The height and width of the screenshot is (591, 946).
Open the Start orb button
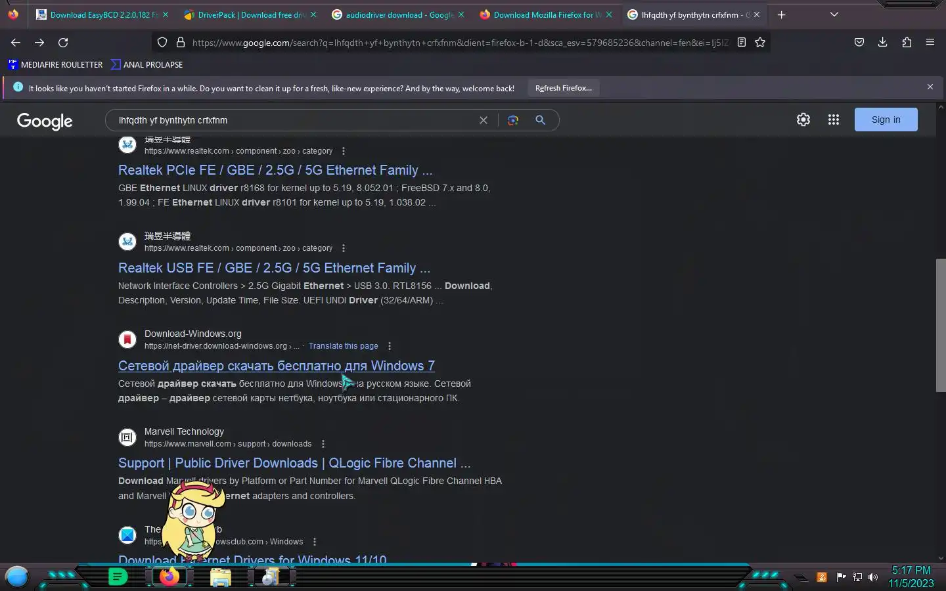17,577
